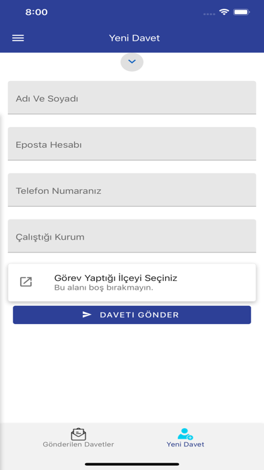Open Görev Yaptığı İlçeyi Seçiniz selector

point(132,282)
